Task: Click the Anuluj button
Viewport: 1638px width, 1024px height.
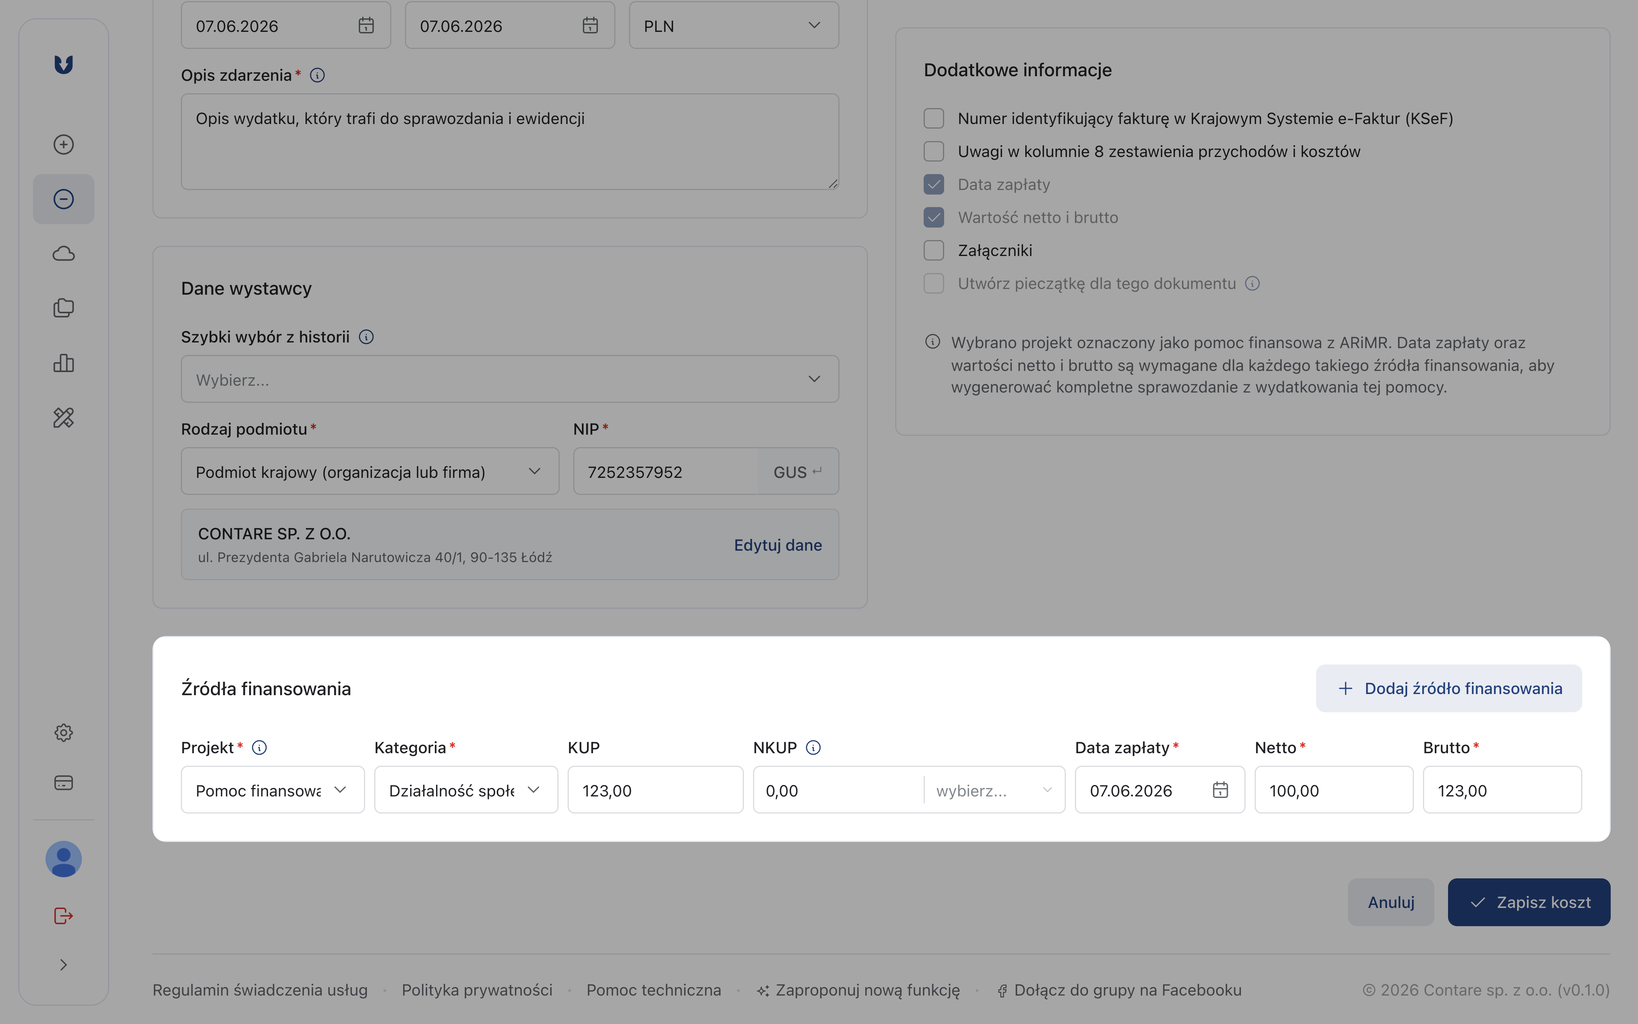Action: tap(1391, 902)
